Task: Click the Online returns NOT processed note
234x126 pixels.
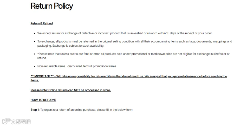Action: point(70,90)
